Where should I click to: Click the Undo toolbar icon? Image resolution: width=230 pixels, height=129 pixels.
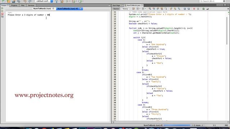pos(25,1)
